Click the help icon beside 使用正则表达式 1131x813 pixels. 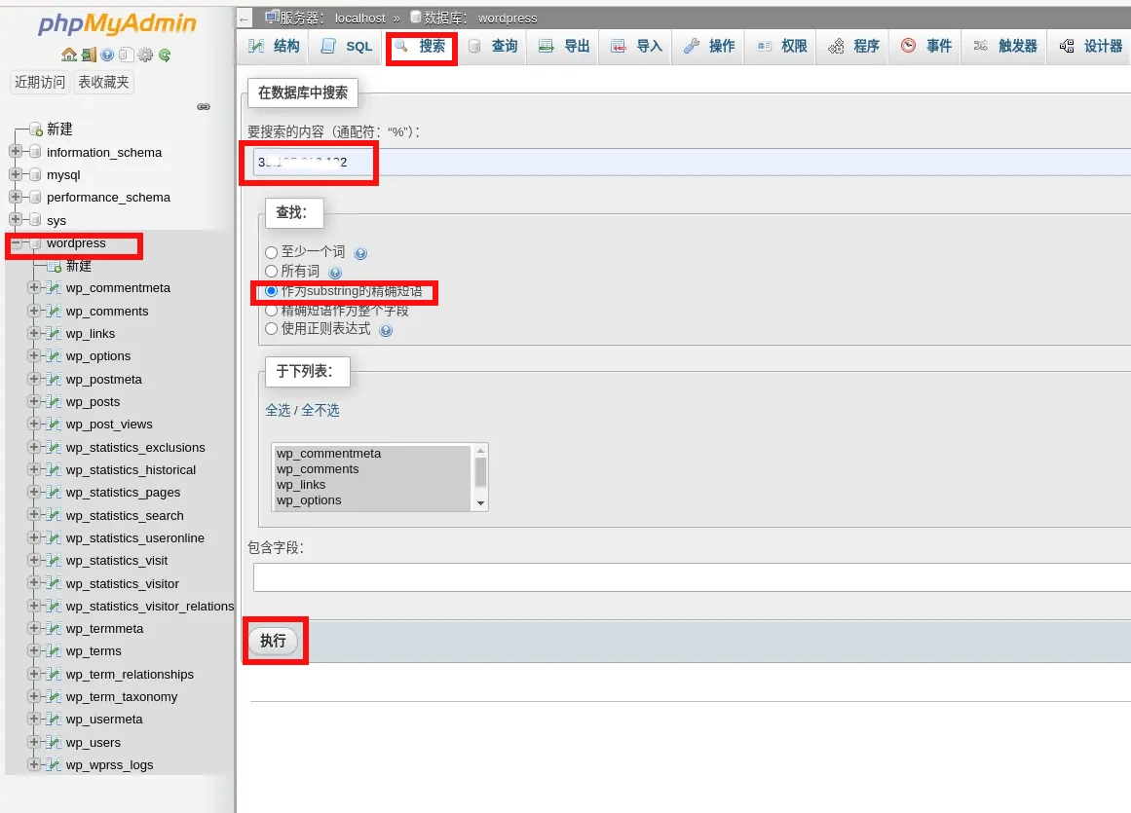tap(386, 331)
